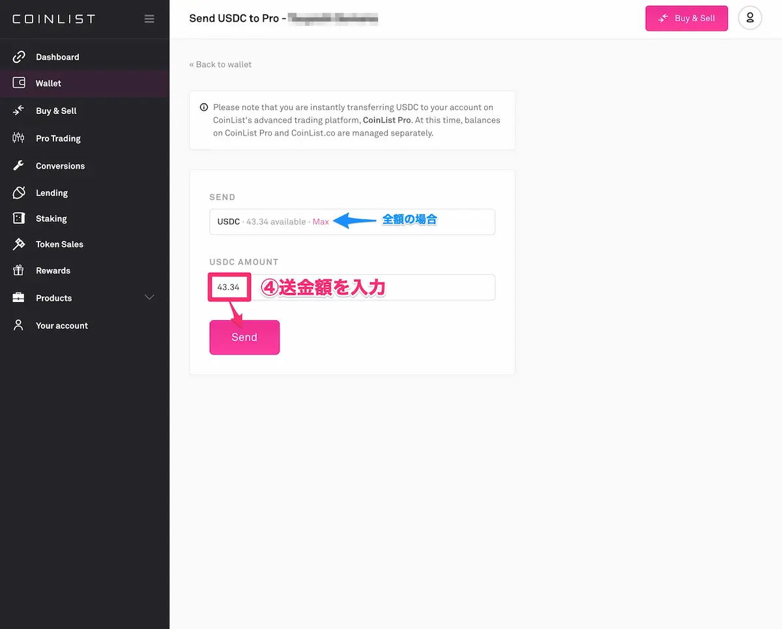This screenshot has width=782, height=629.
Task: Click the pink Buy & Sell header button
Action: (x=687, y=18)
